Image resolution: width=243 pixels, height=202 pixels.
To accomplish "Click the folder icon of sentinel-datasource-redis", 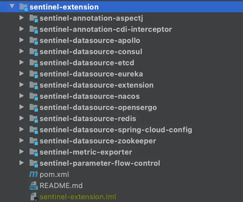I will [34, 119].
